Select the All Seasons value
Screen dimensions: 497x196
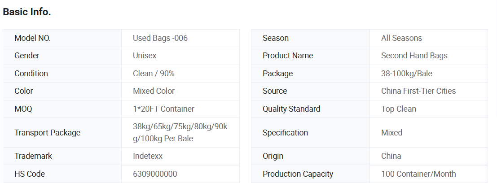[401, 38]
